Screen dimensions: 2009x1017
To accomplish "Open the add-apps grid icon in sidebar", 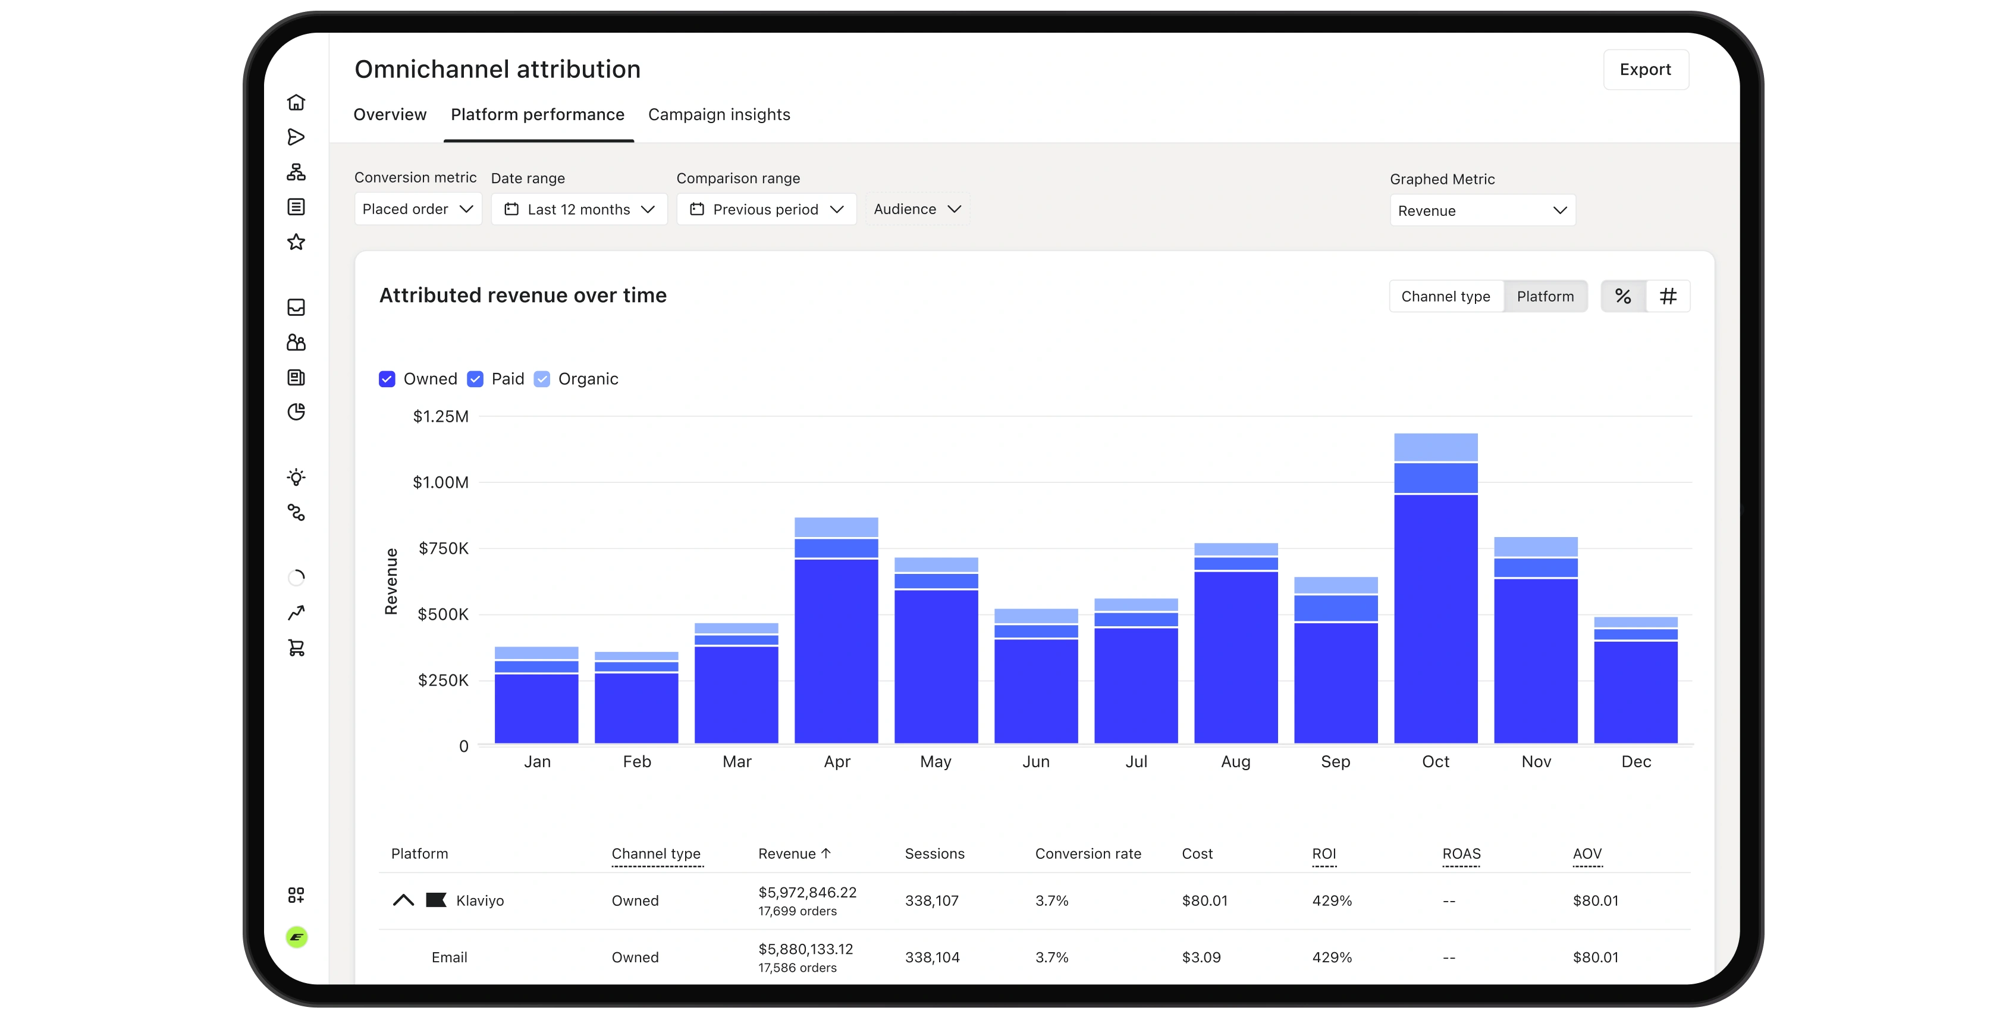I will (296, 894).
